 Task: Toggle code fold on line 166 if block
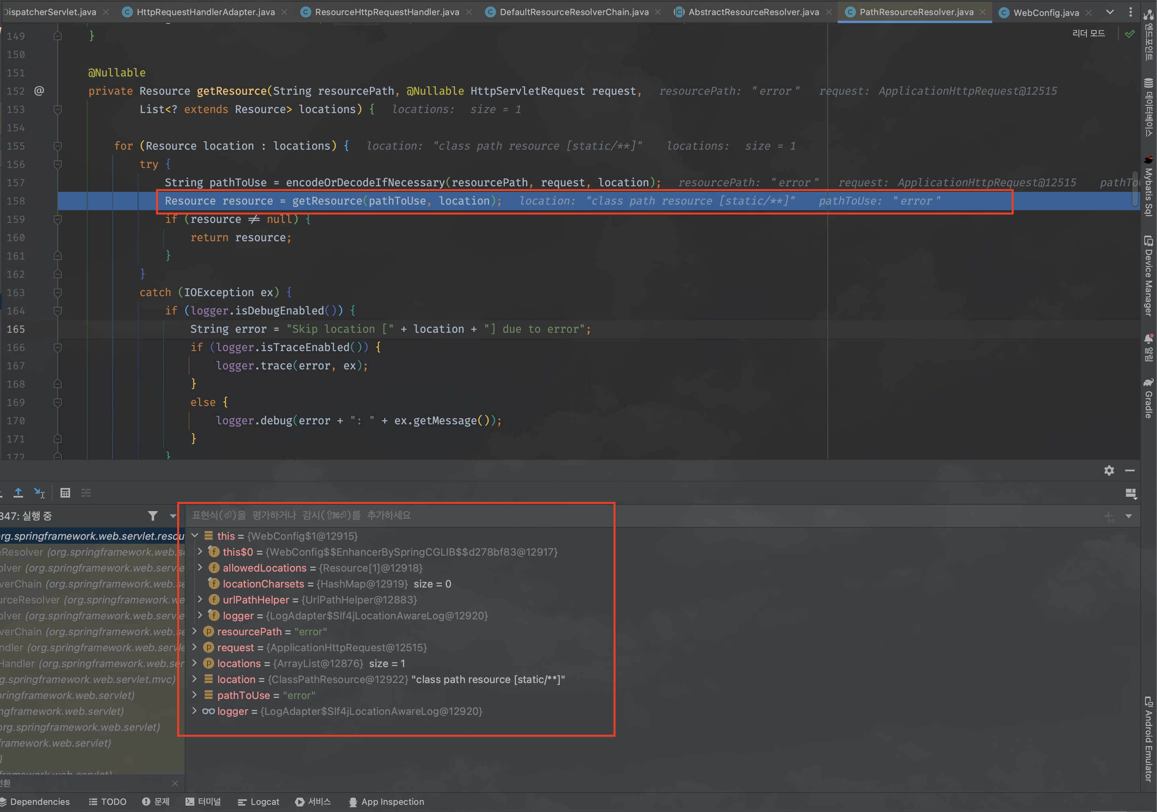point(58,347)
